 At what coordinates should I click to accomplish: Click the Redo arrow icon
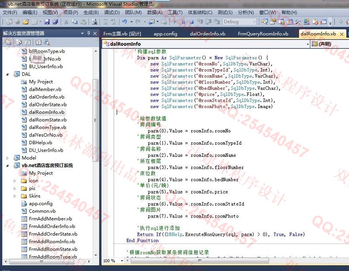tap(138, 22)
